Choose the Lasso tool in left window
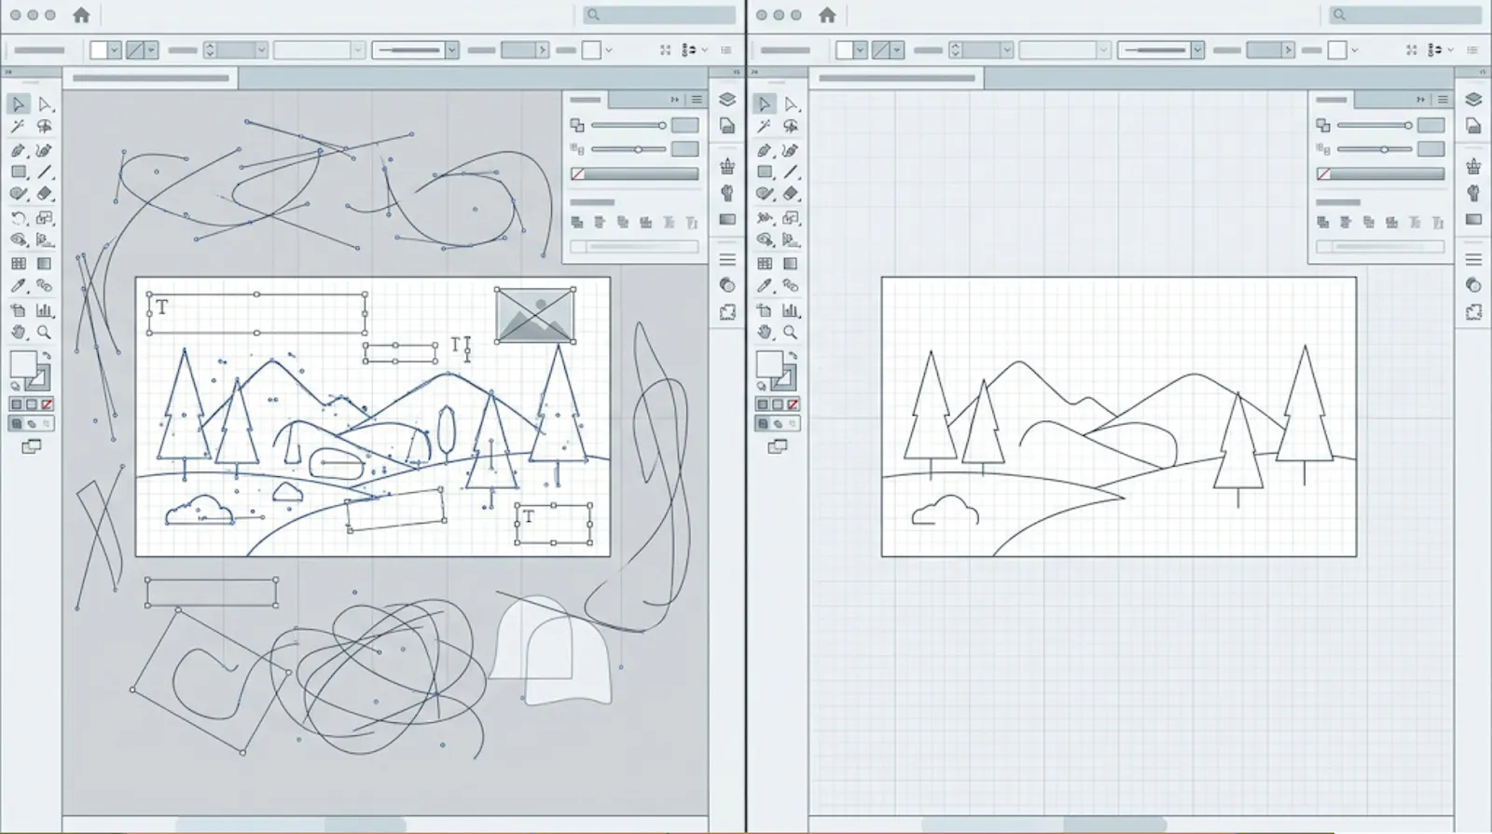 coord(45,127)
